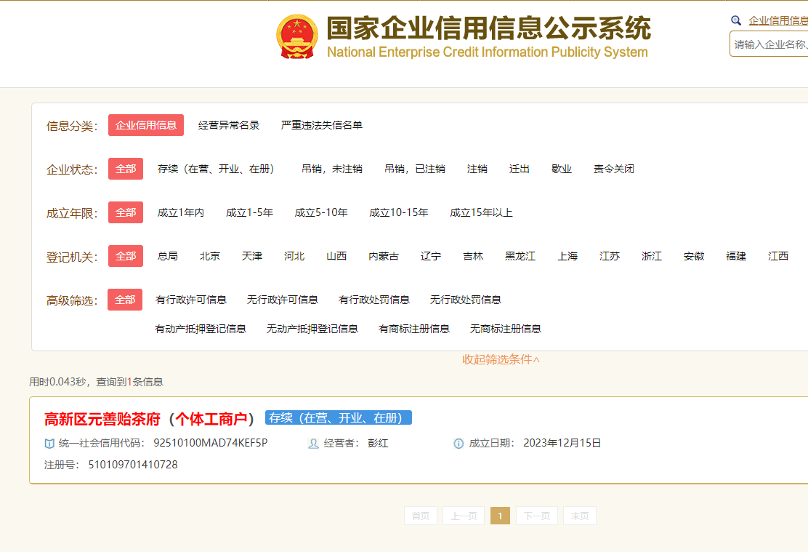Collapse filters via 收起筛选条件
The image size is (808, 552).
click(501, 359)
